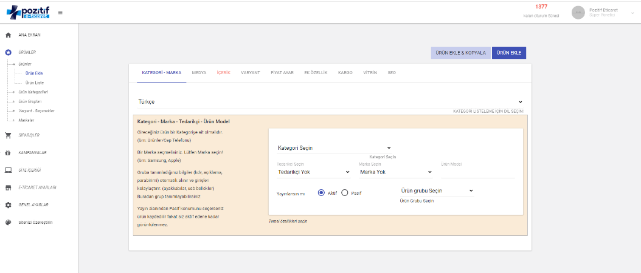Open Site İçeriği laptop icon
641x273 pixels.
(x=9, y=170)
